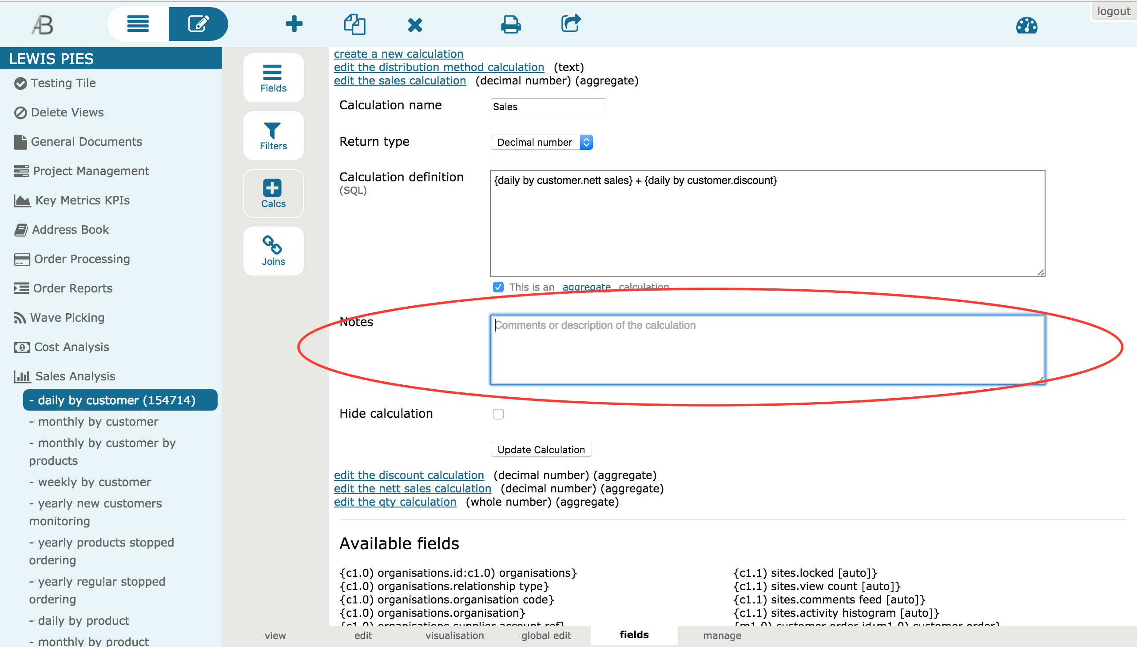Expand the Cost Analysis sidebar item
The width and height of the screenshot is (1137, 647).
[x=71, y=347]
